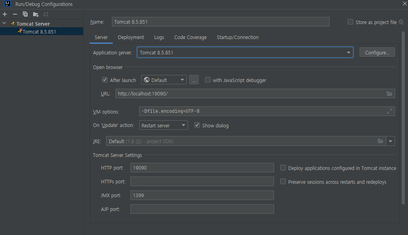The height and width of the screenshot is (235, 408).
Task: Open gear settings beside Store as project file
Action: click(x=401, y=22)
